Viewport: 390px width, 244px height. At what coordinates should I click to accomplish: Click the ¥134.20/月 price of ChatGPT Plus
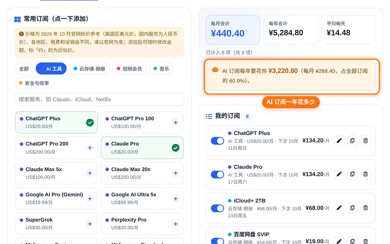316,141
